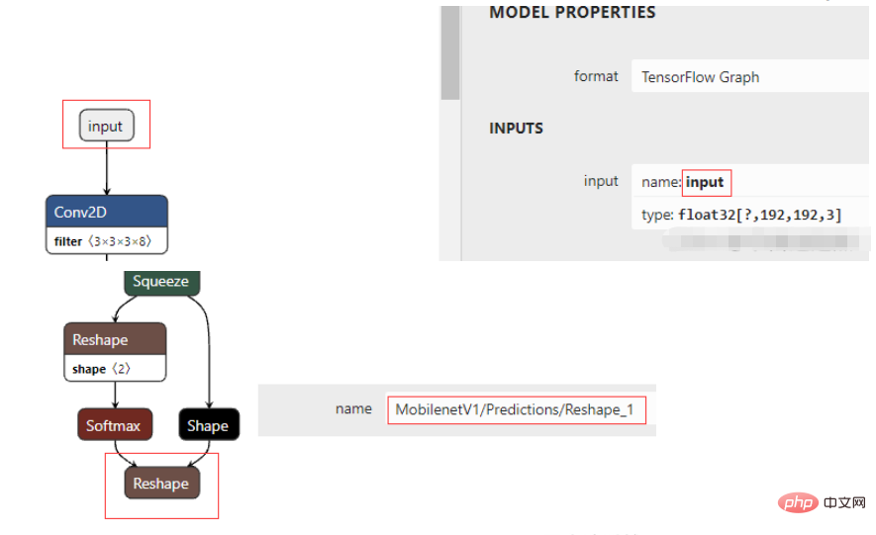
Task: Select the float32 type text of input
Action: coord(759,215)
